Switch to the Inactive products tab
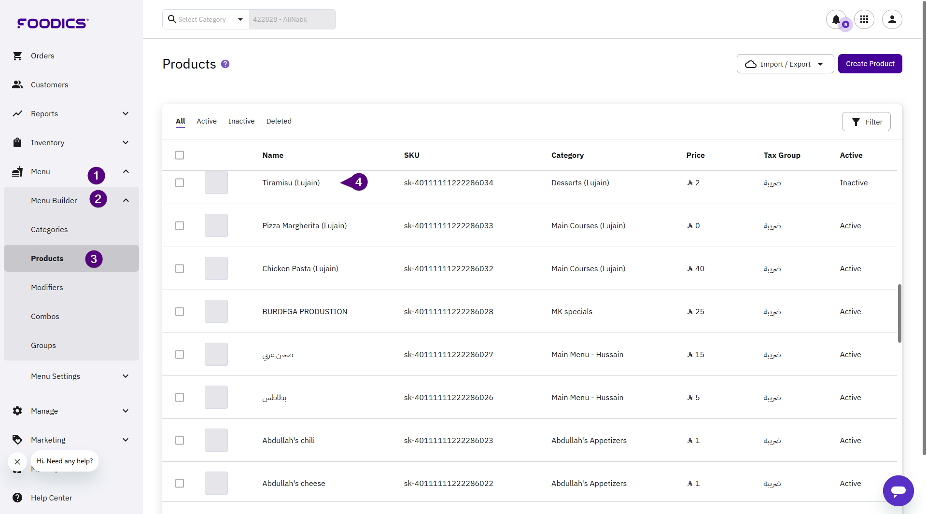The height and width of the screenshot is (514, 927). click(241, 121)
